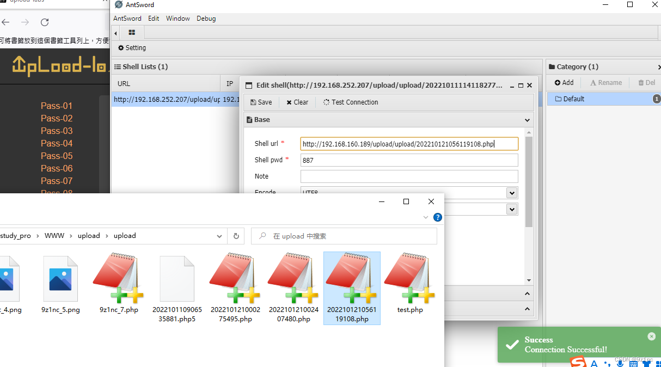Open Pass-04 in upload-labs sidebar
661x367 pixels.
[x=57, y=143]
